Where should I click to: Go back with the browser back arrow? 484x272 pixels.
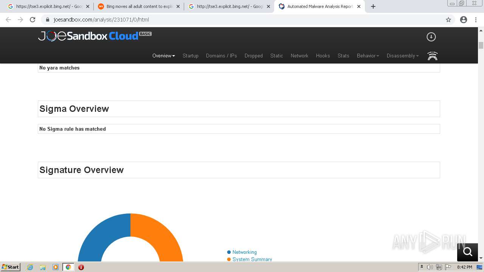click(8, 20)
